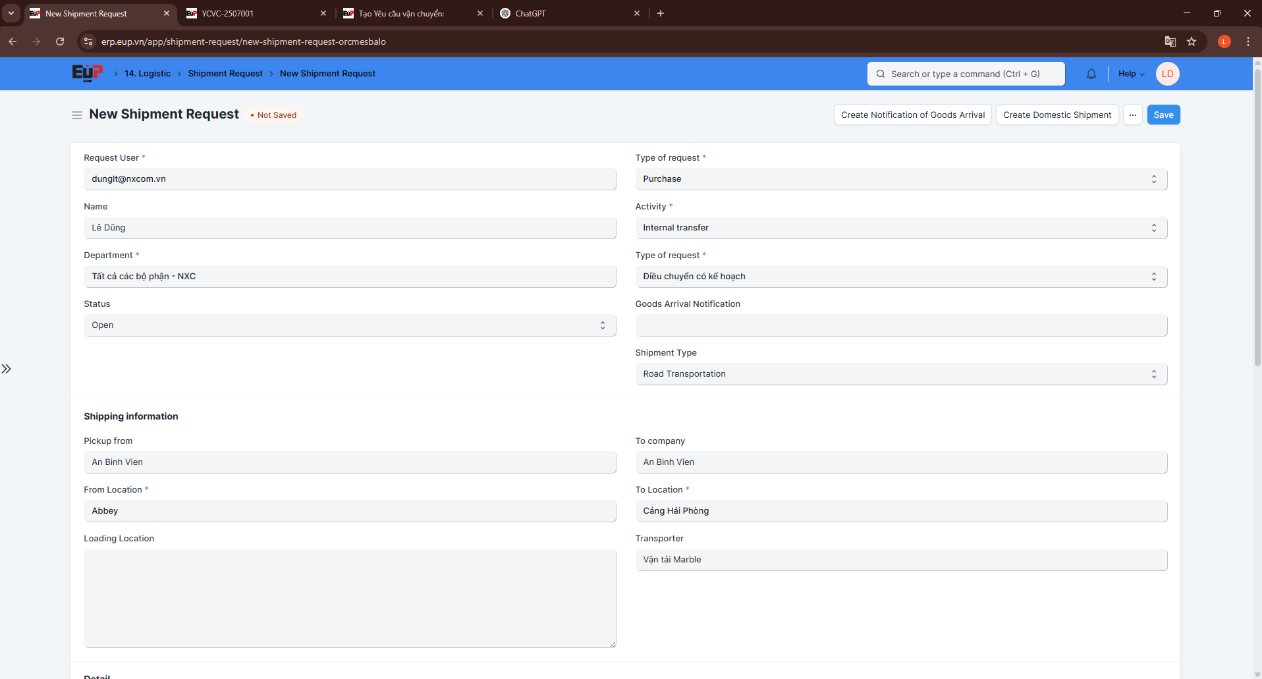Image resolution: width=1262 pixels, height=679 pixels.
Task: Click the browser translate page icon
Action: coord(1170,41)
